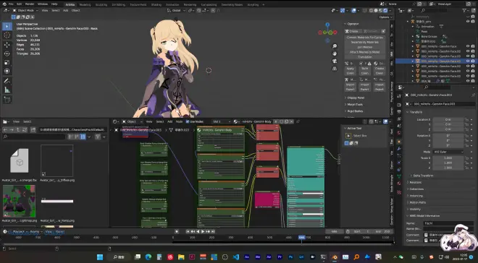Toggle rendered viewport shading mode

click(385, 10)
